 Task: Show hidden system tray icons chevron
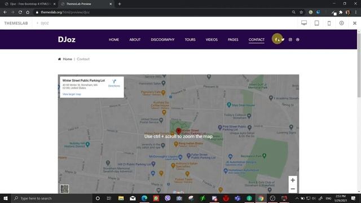pos(297,198)
